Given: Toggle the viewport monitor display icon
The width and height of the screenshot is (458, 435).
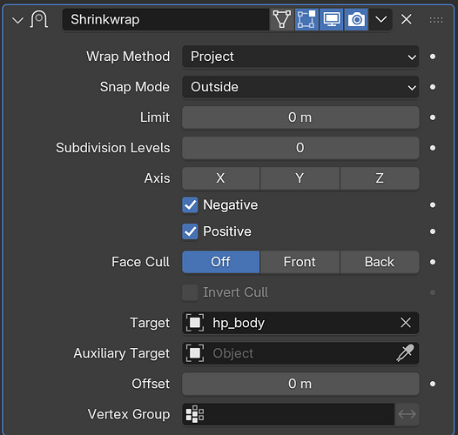Looking at the screenshot, I should (x=332, y=19).
